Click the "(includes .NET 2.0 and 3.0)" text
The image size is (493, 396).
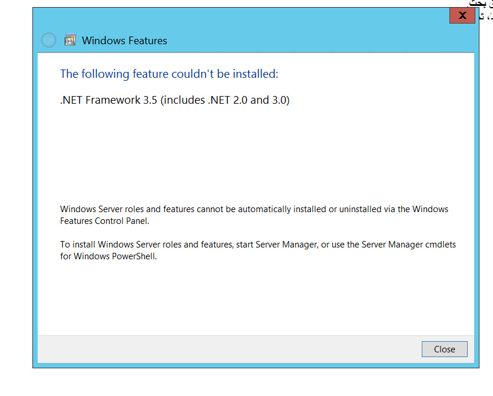click(225, 100)
